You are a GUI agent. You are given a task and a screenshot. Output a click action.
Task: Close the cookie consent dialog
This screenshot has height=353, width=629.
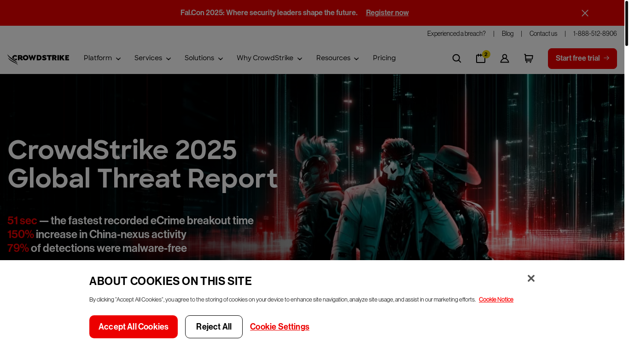(x=531, y=278)
